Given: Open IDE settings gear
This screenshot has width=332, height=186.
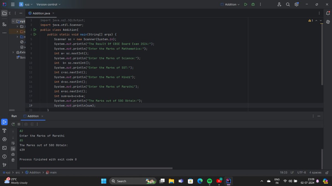Looking at the screenshot, I should tap(297, 4).
